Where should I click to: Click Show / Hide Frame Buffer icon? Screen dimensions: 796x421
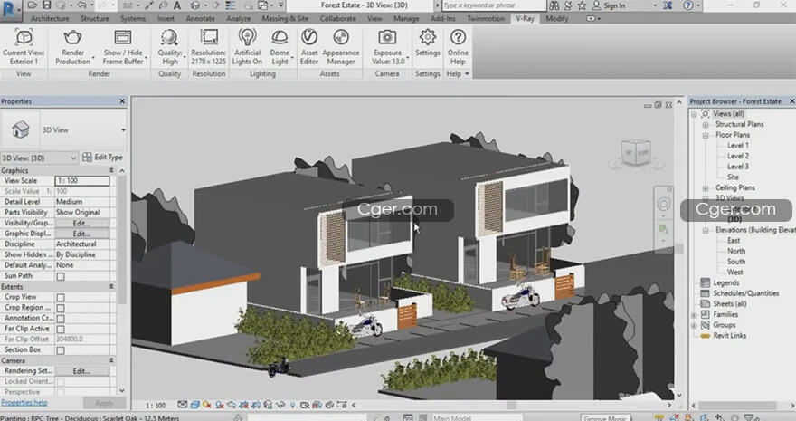pos(125,38)
